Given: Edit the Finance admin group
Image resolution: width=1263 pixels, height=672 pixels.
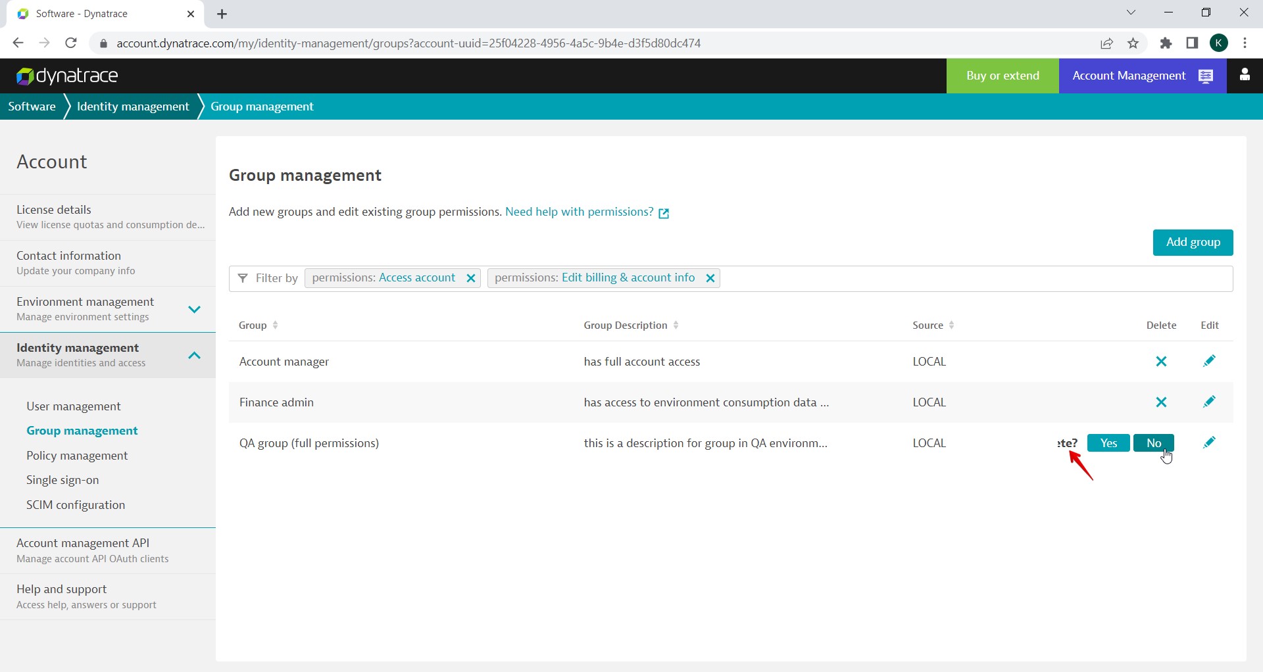Looking at the screenshot, I should pyautogui.click(x=1209, y=402).
